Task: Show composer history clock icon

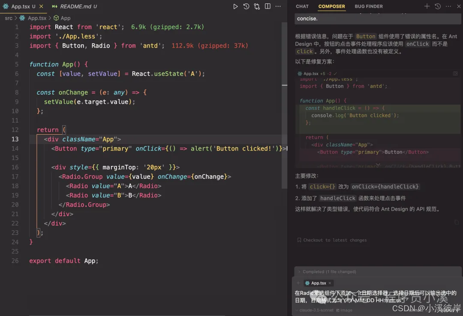Action: tap(438, 6)
